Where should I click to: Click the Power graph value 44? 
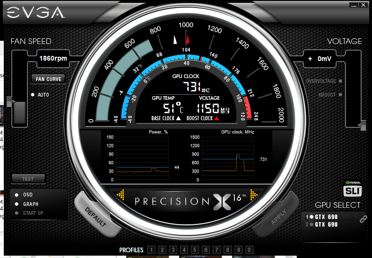click(177, 168)
